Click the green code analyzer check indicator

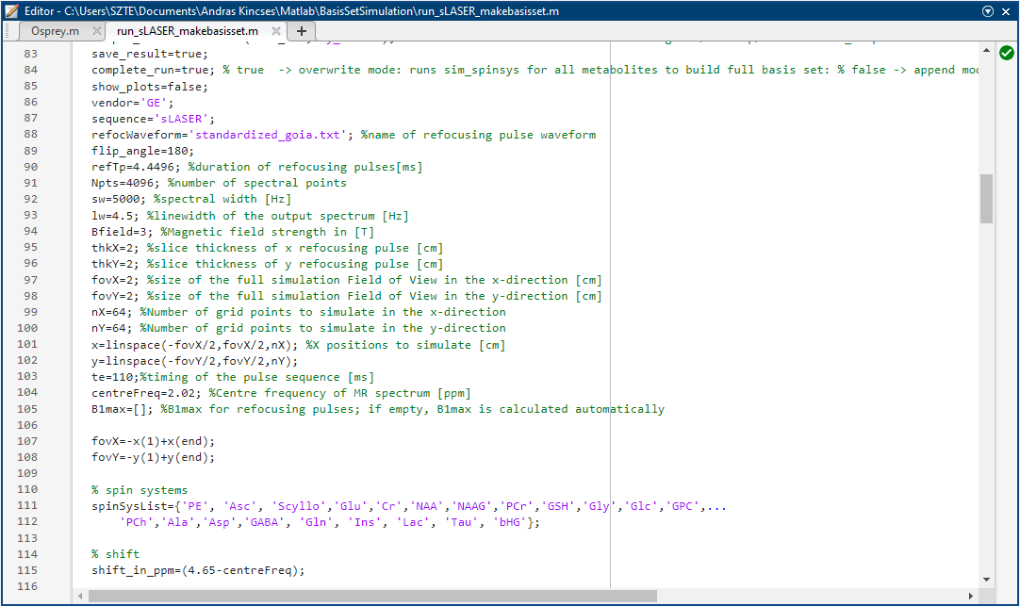(x=1007, y=53)
